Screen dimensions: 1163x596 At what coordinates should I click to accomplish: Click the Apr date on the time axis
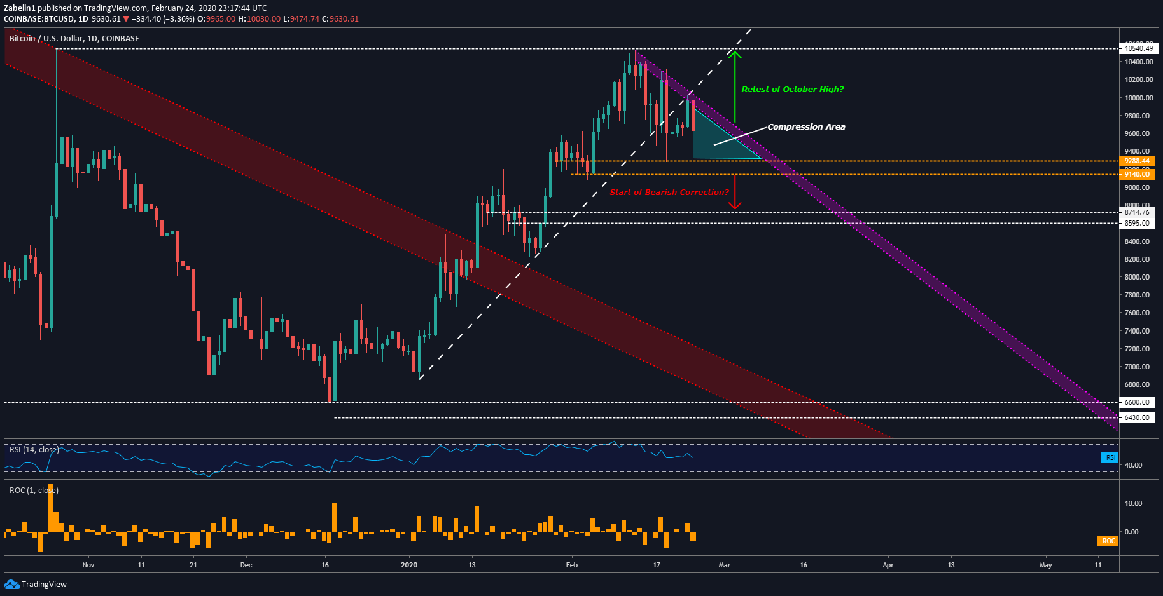(x=888, y=565)
